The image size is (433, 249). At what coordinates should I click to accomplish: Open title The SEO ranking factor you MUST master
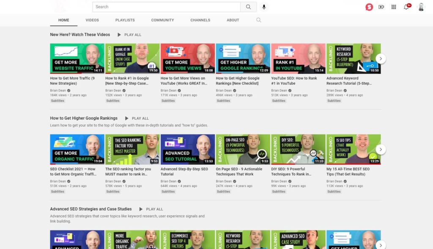click(128, 171)
